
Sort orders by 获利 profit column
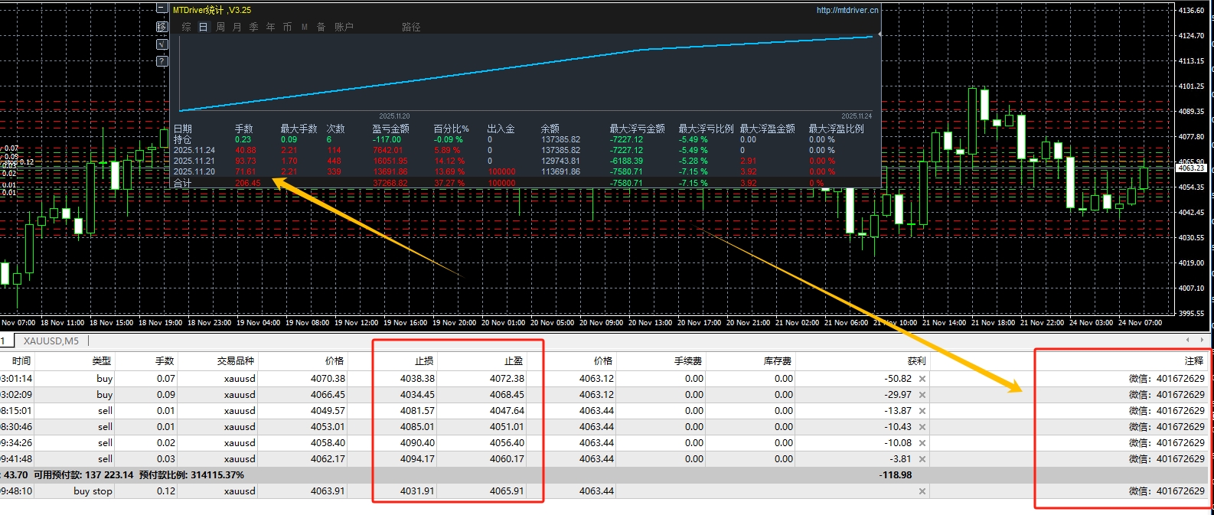(x=915, y=360)
